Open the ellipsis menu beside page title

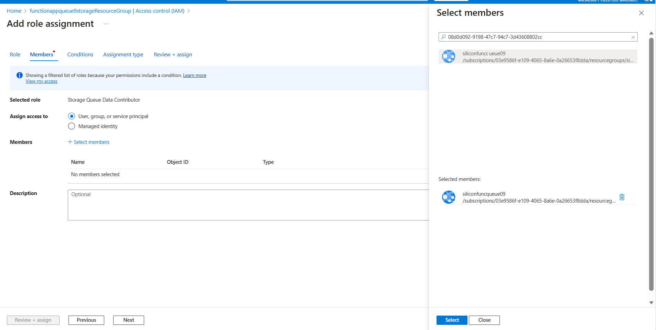106,24
